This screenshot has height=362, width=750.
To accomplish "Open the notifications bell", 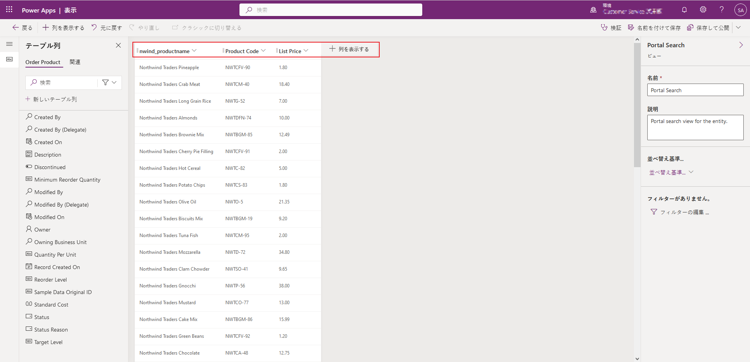I will pos(684,10).
